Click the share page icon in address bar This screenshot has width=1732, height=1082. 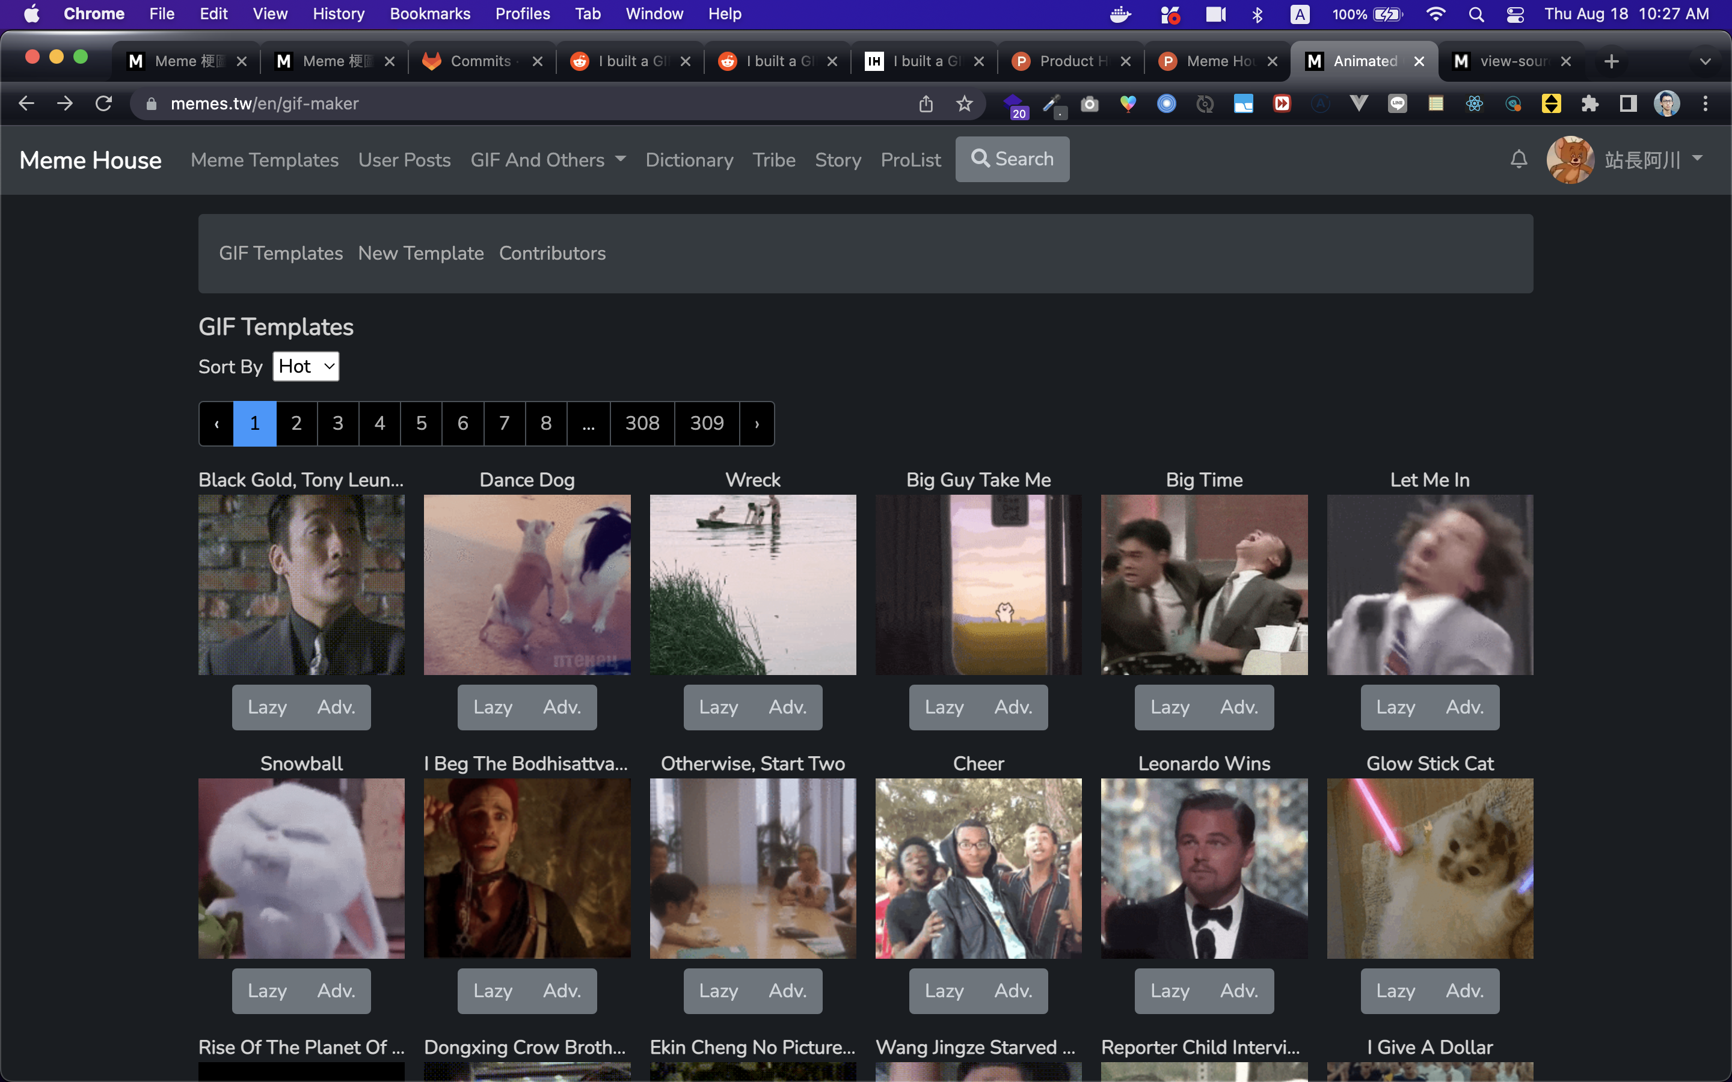(926, 104)
